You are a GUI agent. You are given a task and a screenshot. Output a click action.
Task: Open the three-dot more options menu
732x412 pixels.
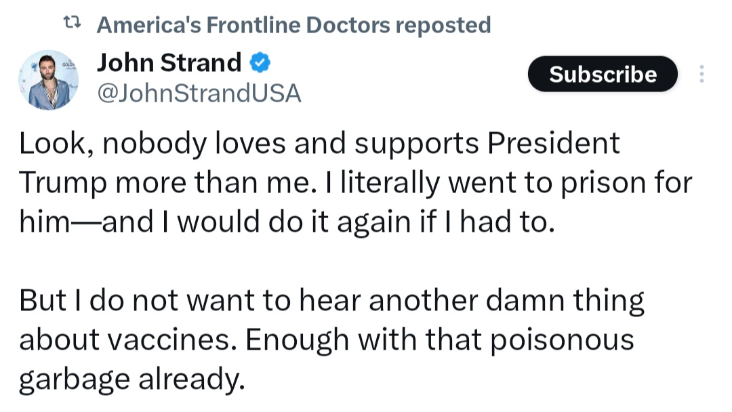pyautogui.click(x=701, y=75)
